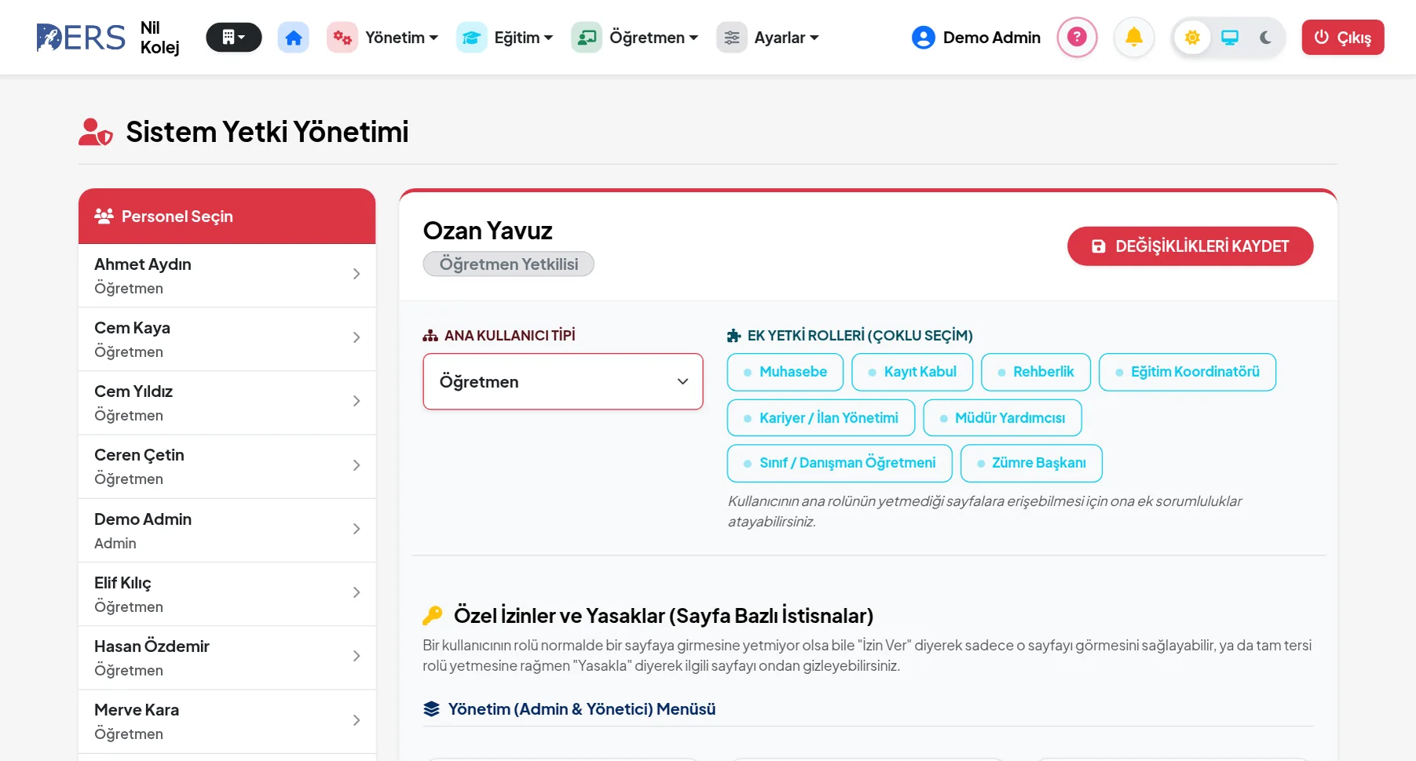Open the building selector dropdown
The width and height of the screenshot is (1416, 761).
tap(233, 37)
